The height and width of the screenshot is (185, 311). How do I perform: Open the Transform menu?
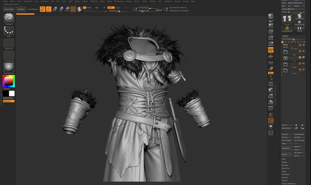(x=168, y=1)
